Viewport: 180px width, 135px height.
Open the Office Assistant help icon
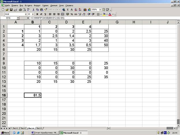(x=104, y=10)
